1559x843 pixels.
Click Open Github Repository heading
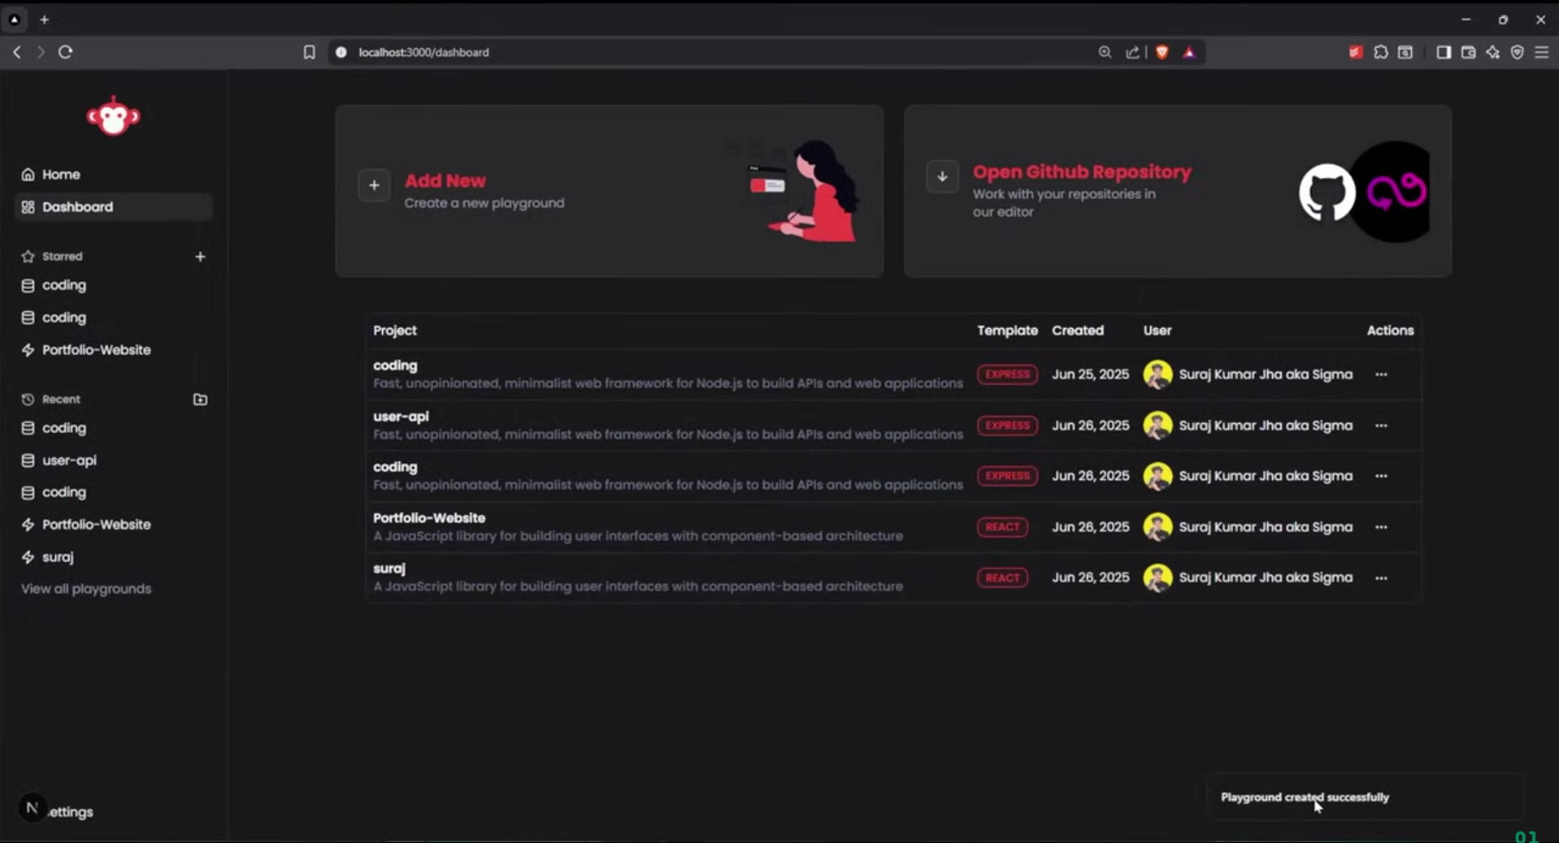click(x=1082, y=172)
